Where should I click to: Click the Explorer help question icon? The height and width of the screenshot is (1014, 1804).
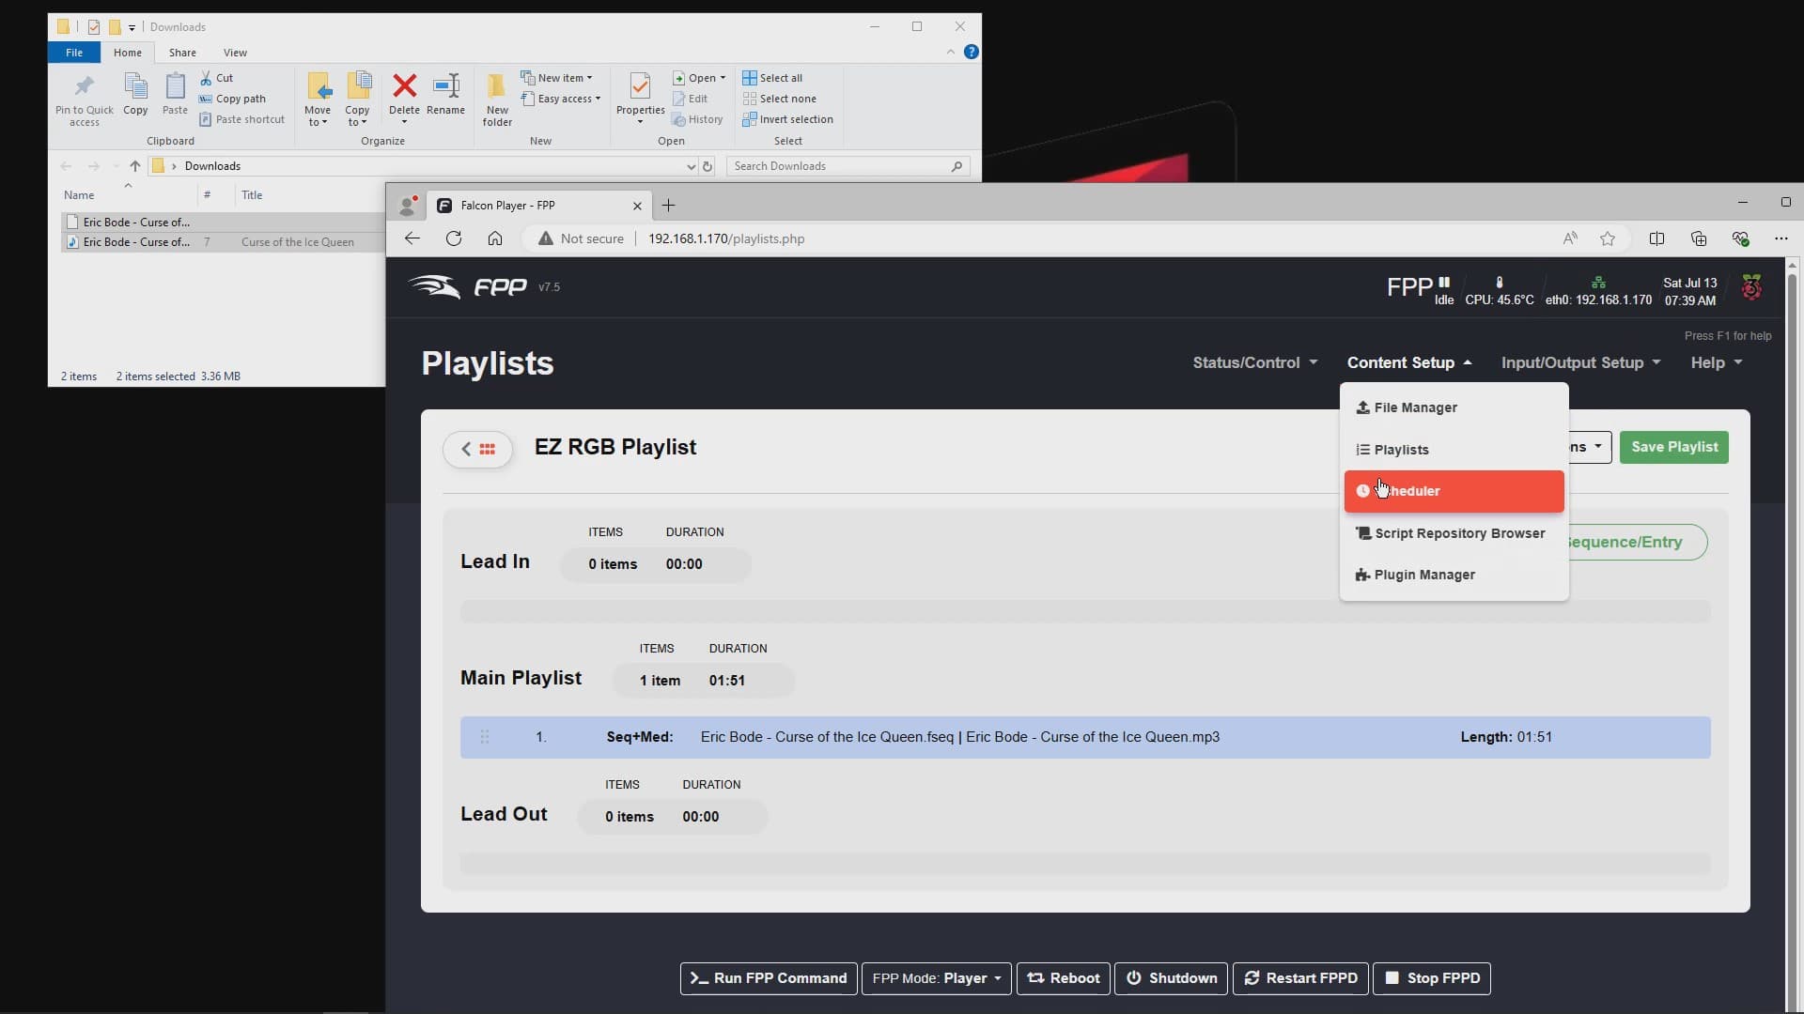tap(972, 52)
